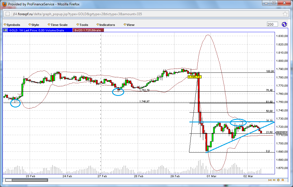Viewport: 293px width, 187px height.
Task: Click the compress chart arrows icon
Action: 270,180
